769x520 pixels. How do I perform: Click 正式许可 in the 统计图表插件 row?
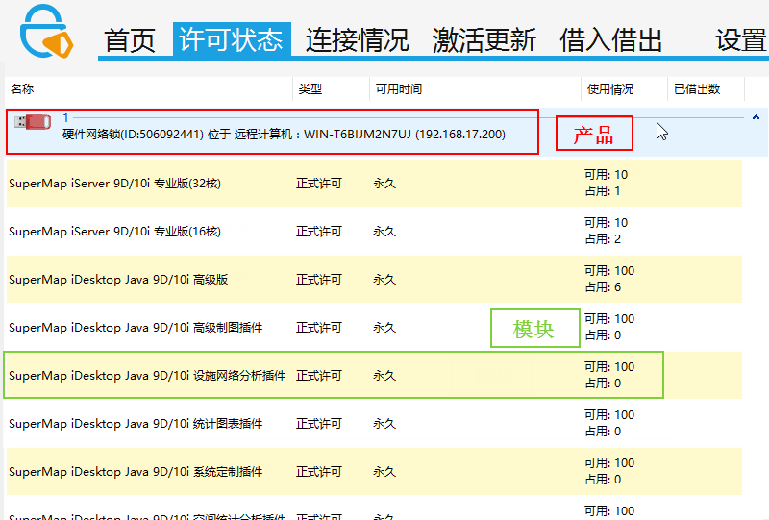click(319, 423)
